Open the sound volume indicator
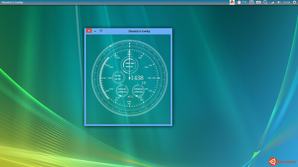298x167 pixels. [x=279, y=2]
